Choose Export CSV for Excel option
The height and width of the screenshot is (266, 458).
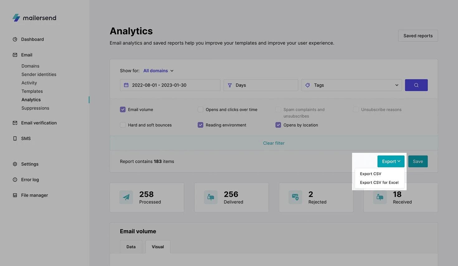pos(379,182)
